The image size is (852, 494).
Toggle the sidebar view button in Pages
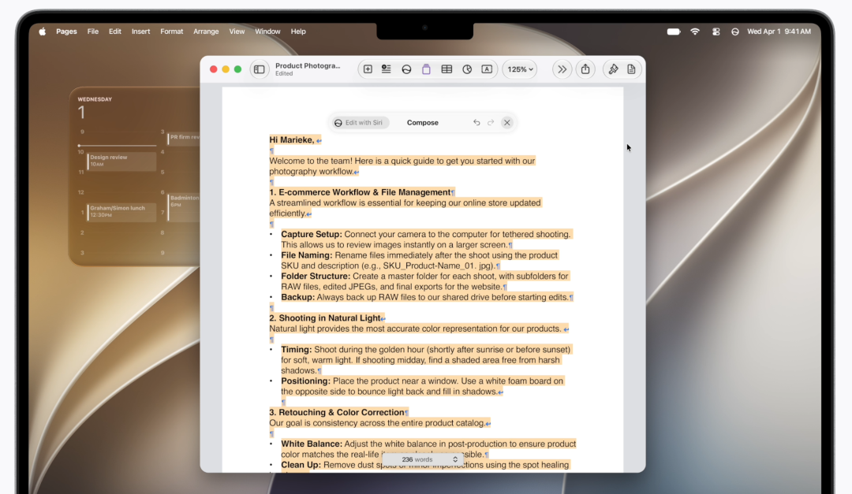tap(260, 69)
